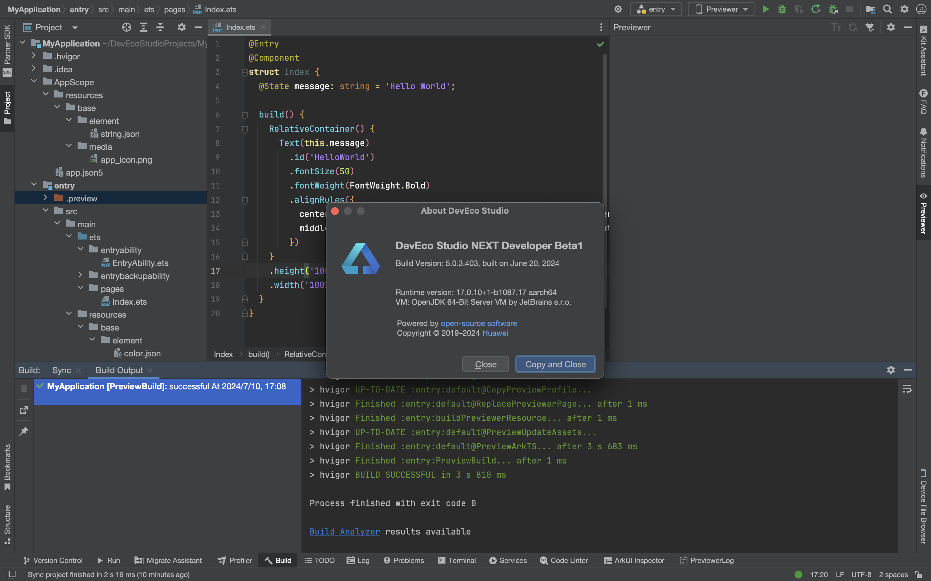
Task: Click the 2 spaces indent setting in status bar
Action: [893, 575]
